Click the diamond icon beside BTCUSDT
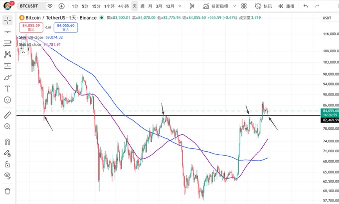The image size is (339, 204). point(50,6)
